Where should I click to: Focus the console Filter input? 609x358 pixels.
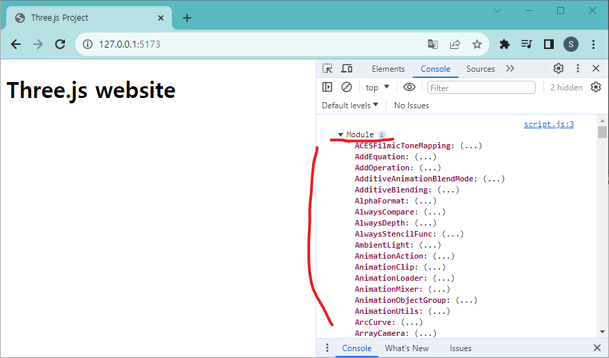[x=481, y=88]
